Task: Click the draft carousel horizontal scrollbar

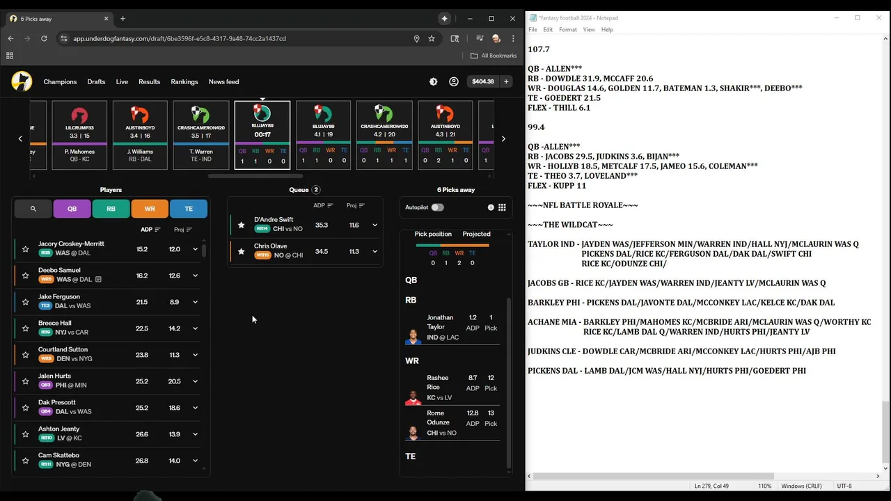Action: tap(256, 176)
